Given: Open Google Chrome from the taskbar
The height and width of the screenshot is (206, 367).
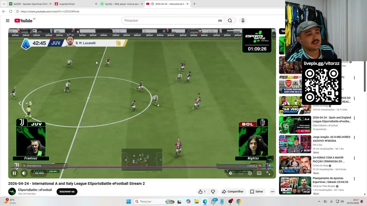Looking at the screenshot, I should pyautogui.click(x=239, y=201).
